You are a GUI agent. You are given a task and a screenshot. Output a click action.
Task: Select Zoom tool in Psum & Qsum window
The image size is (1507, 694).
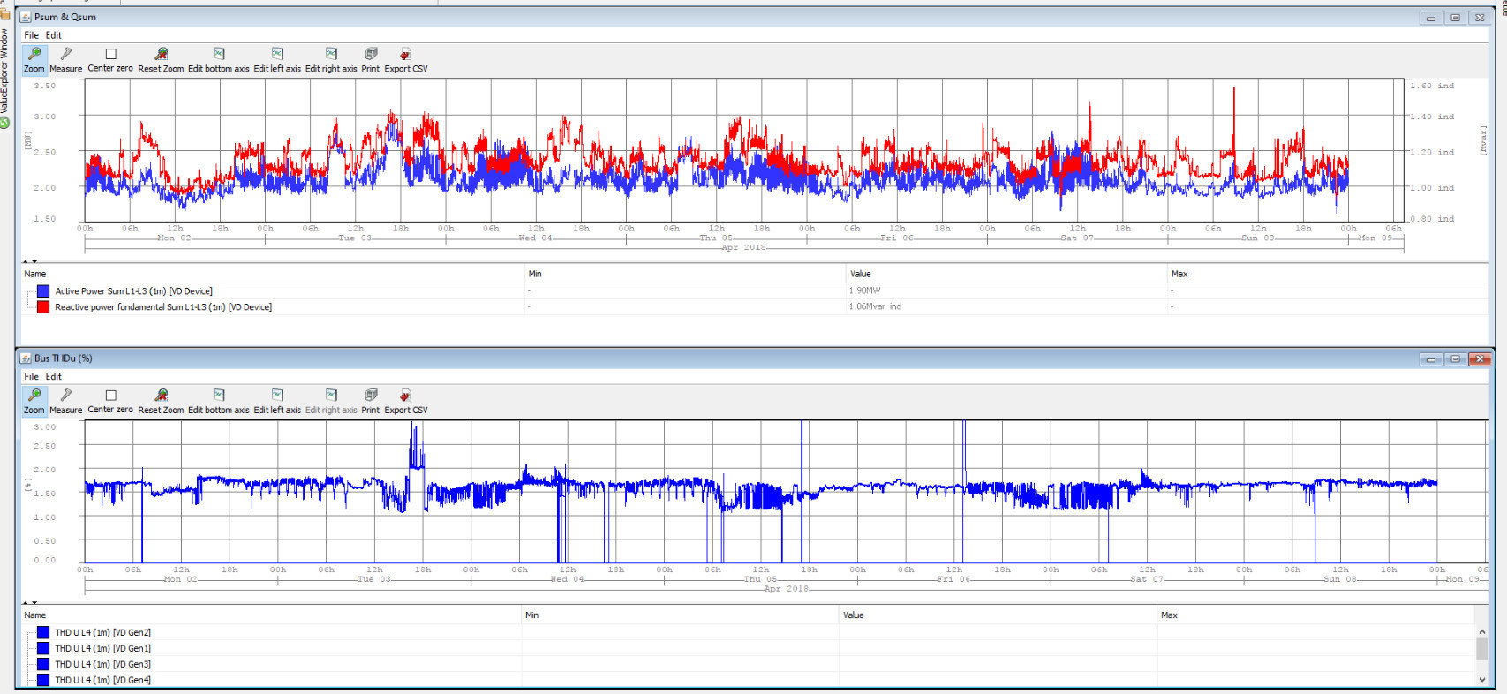click(34, 60)
